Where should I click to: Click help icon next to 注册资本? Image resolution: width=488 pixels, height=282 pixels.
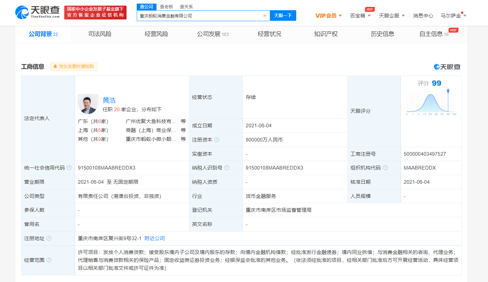click(217, 140)
